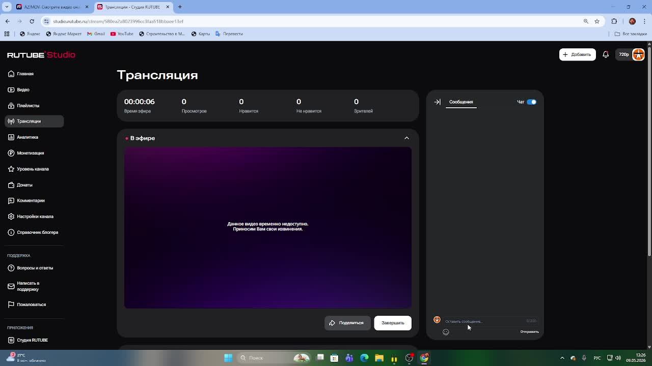
Task: Click the Добавить button
Action: [x=578, y=54]
